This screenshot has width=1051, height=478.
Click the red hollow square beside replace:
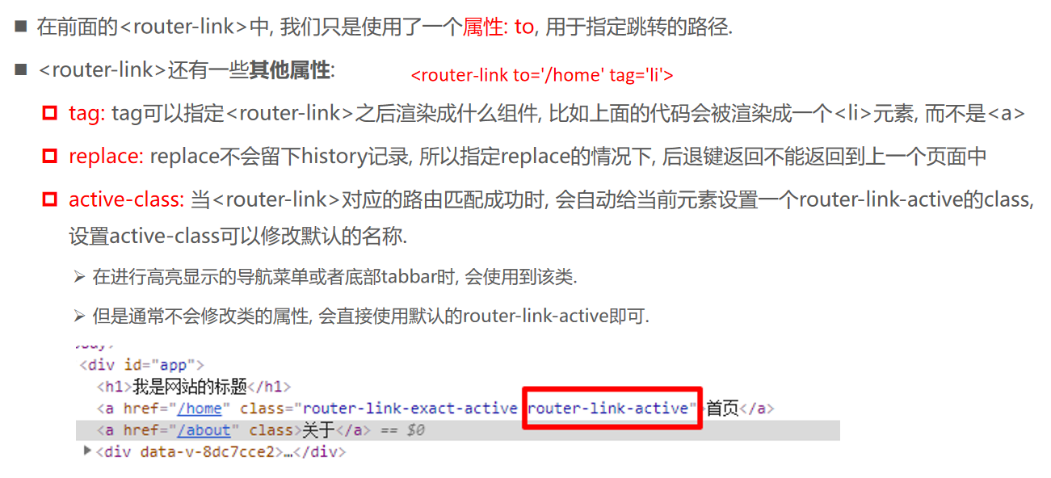[x=50, y=156]
